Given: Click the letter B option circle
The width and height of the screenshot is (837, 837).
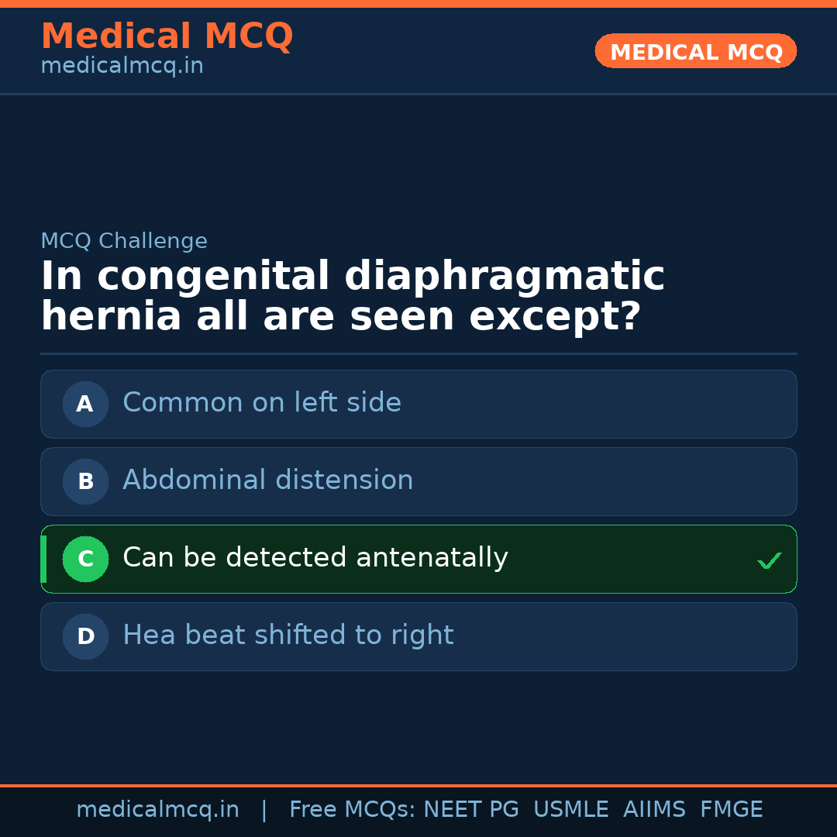Looking at the screenshot, I should pyautogui.click(x=85, y=481).
